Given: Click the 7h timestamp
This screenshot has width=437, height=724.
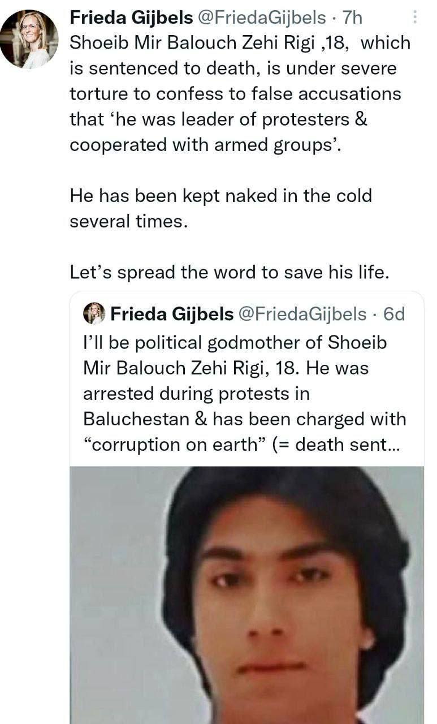Looking at the screenshot, I should (352, 18).
